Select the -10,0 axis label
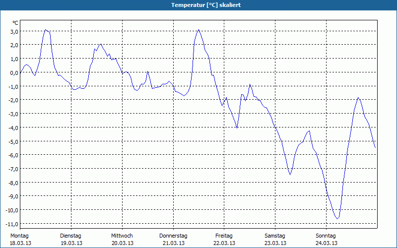Image resolution: width=397 pixels, height=248 pixels. click(x=12, y=210)
